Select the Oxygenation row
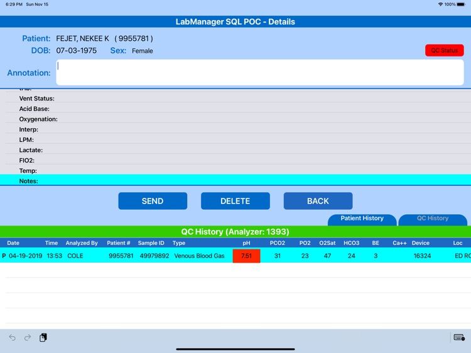The height and width of the screenshot is (353, 471). point(235,119)
